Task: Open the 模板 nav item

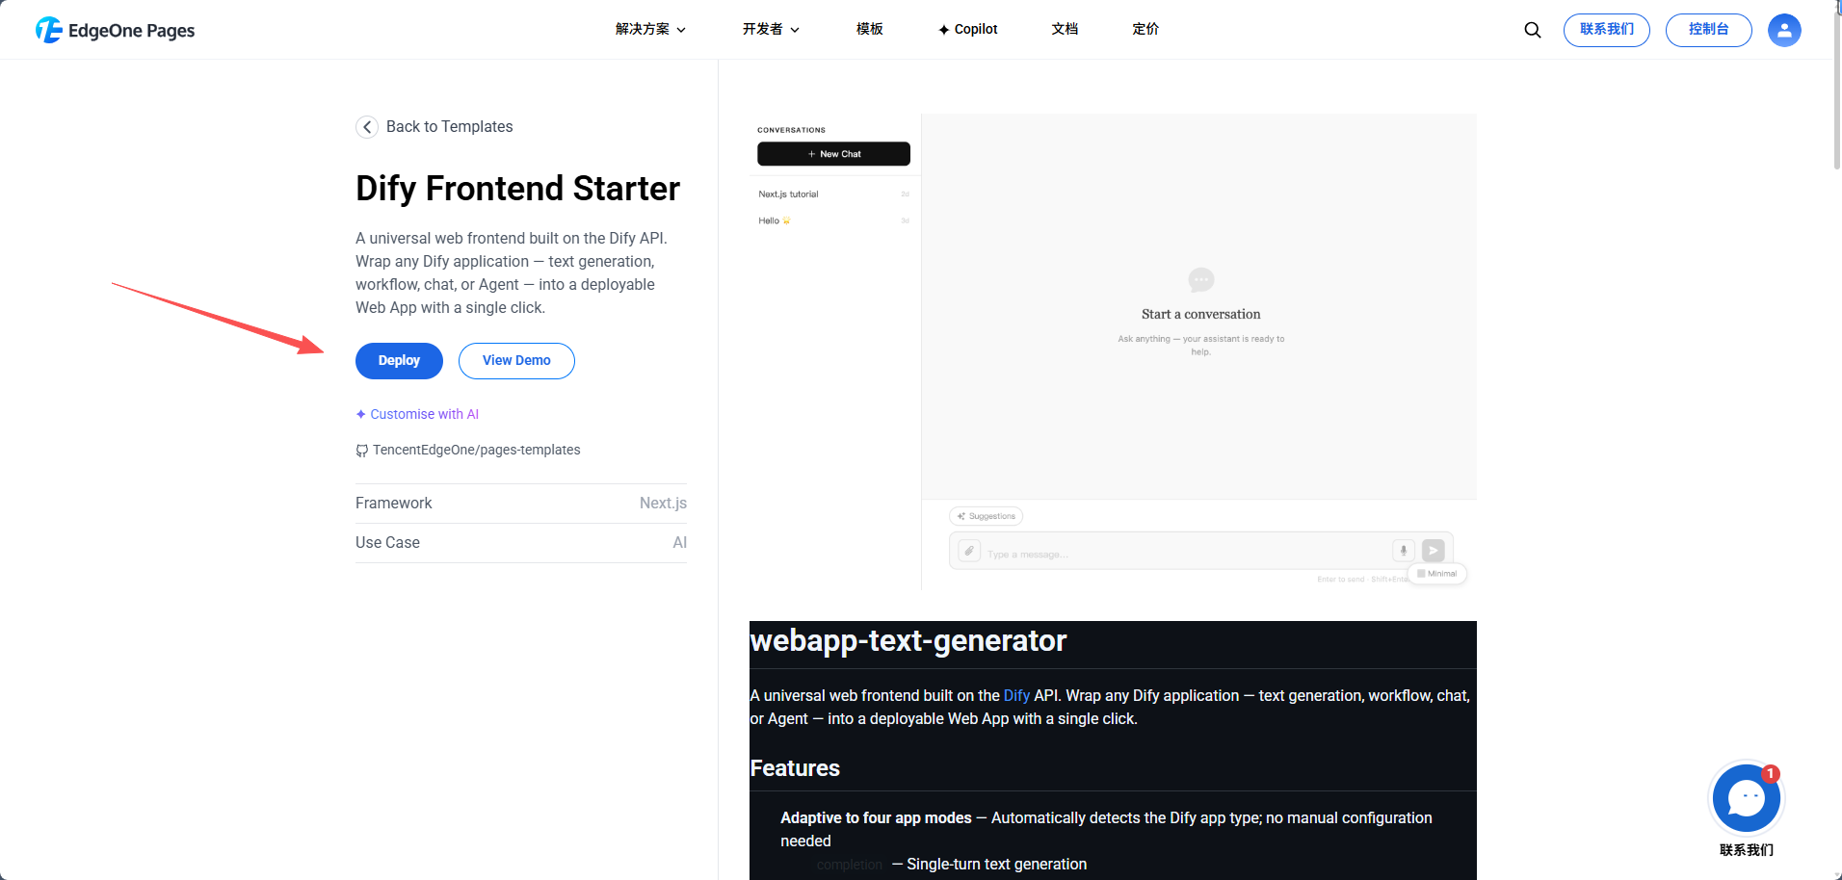Action: click(870, 30)
